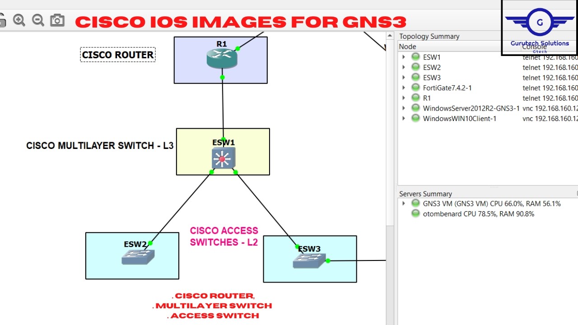578x325 pixels.
Task: Expand WindowsWIN10Client-1 node entry
Action: coord(404,118)
